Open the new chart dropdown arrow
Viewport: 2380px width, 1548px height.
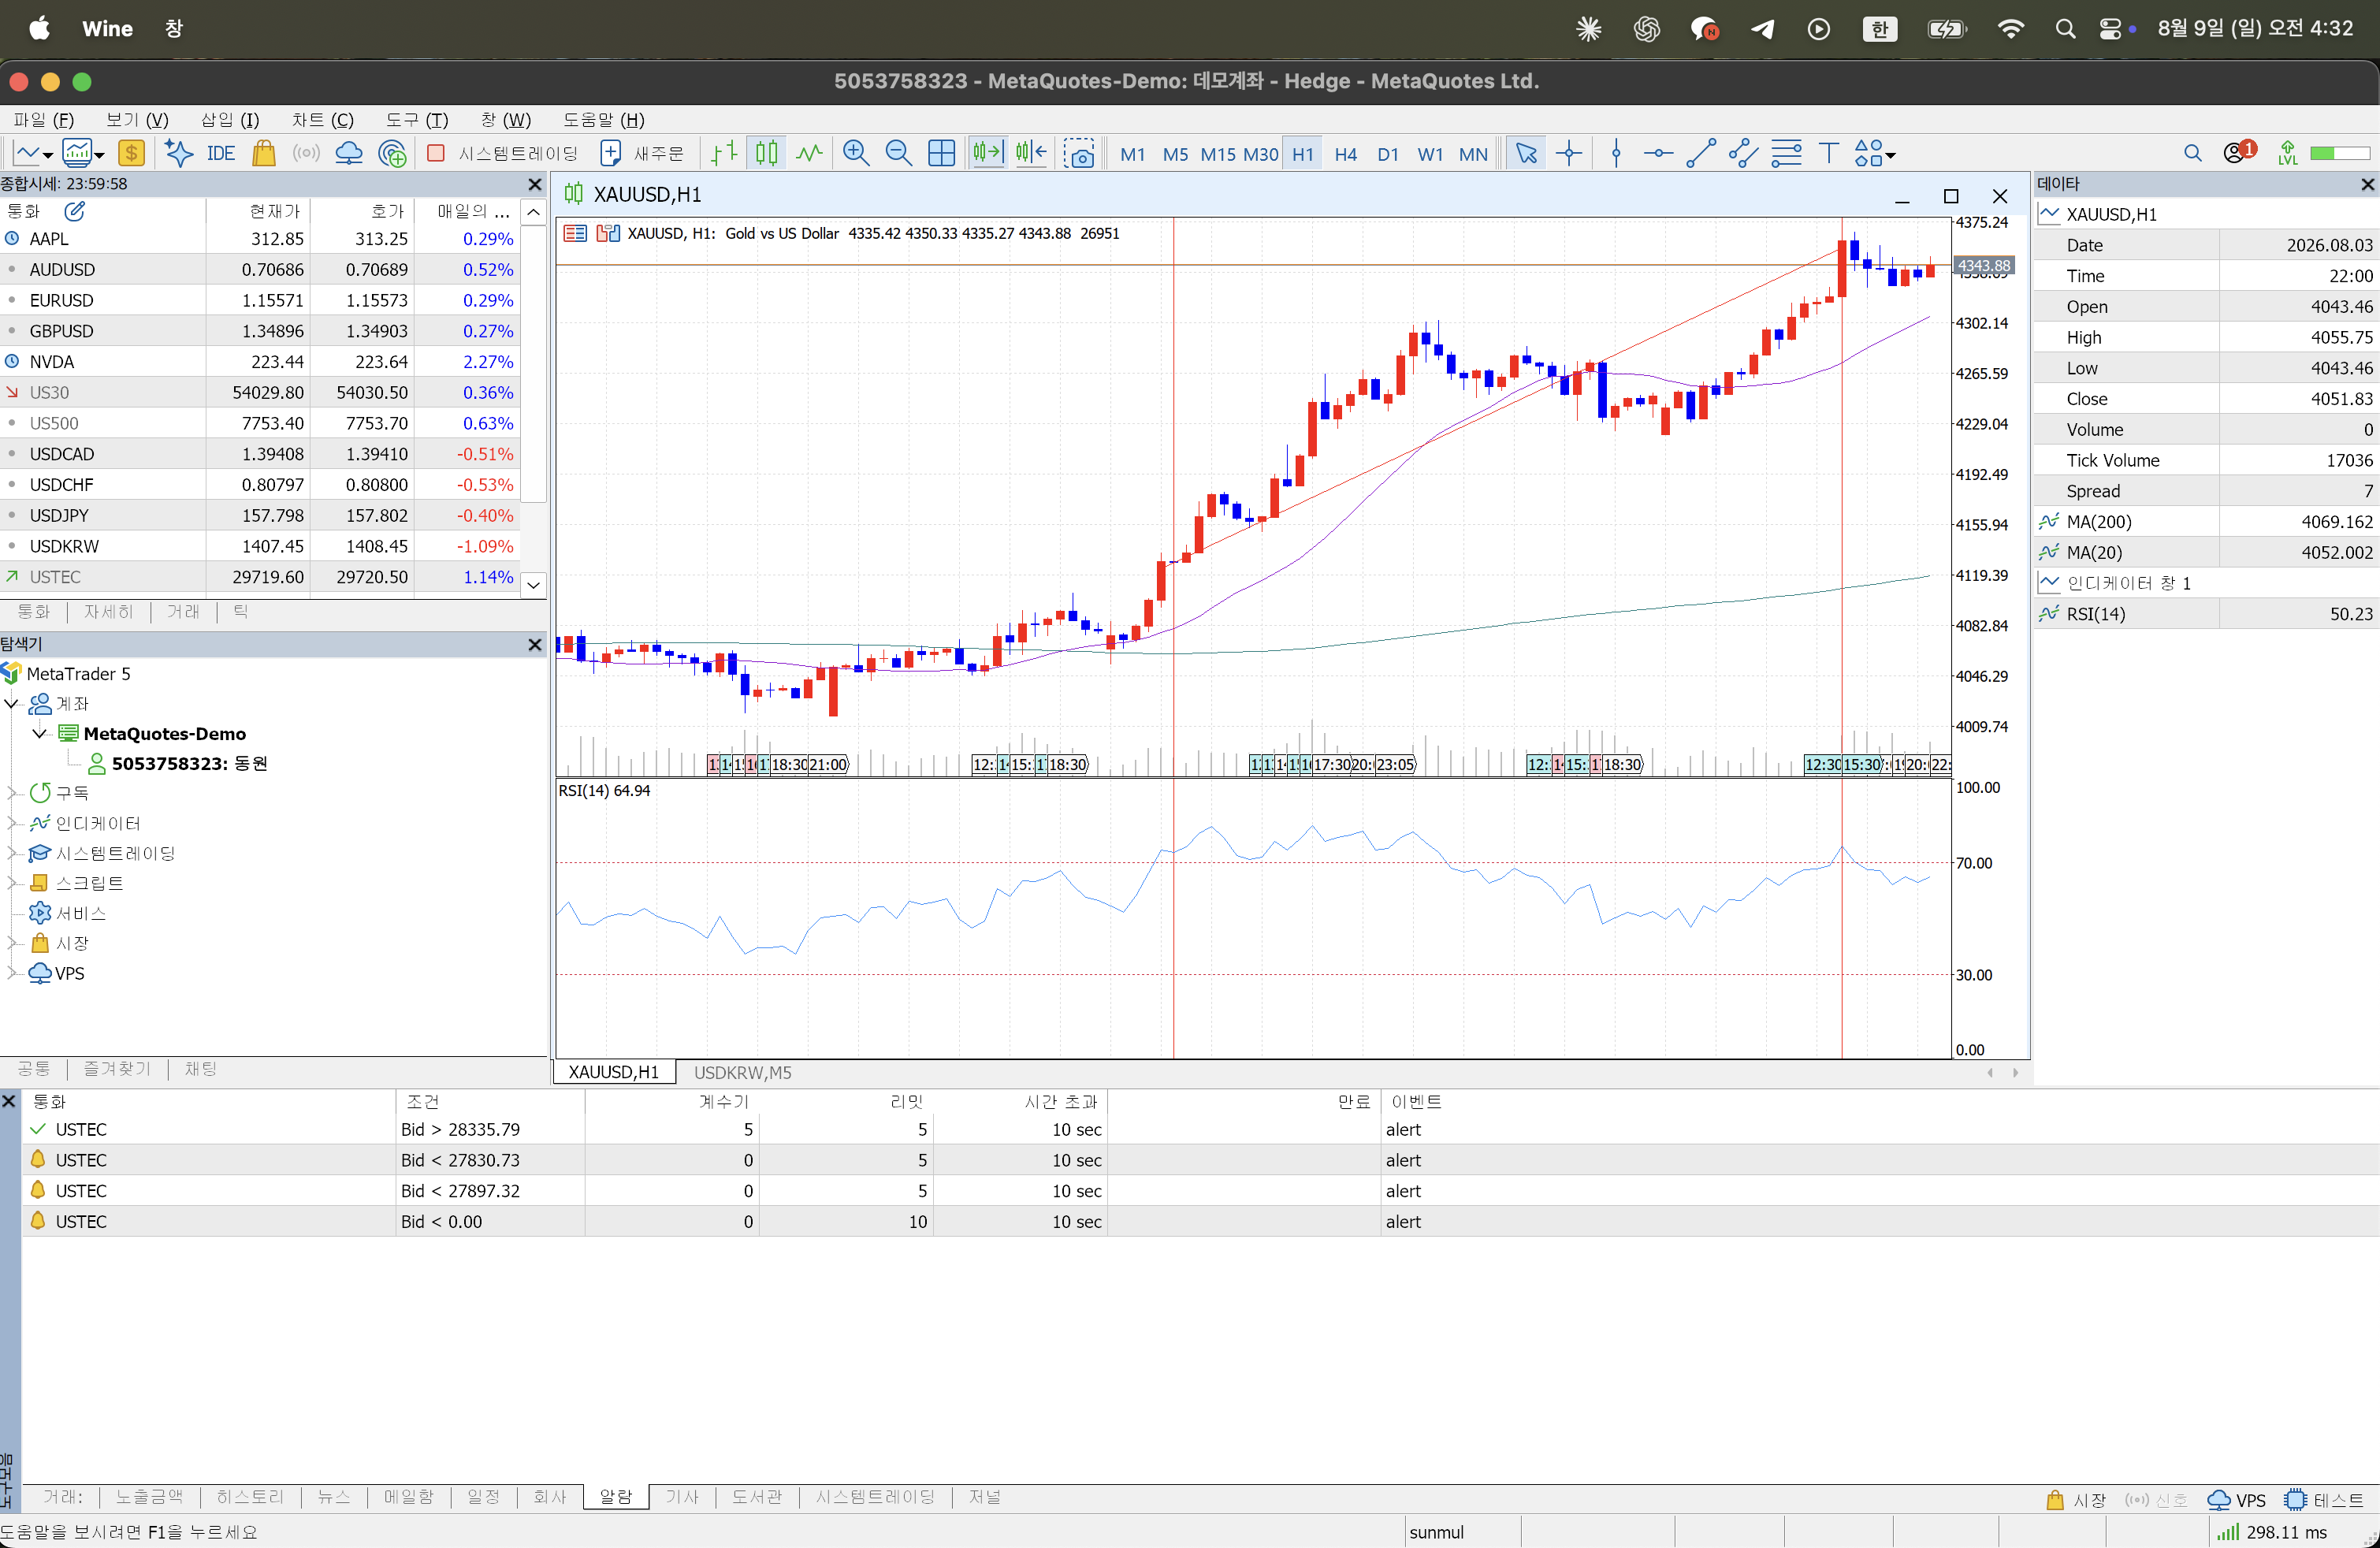click(x=47, y=155)
